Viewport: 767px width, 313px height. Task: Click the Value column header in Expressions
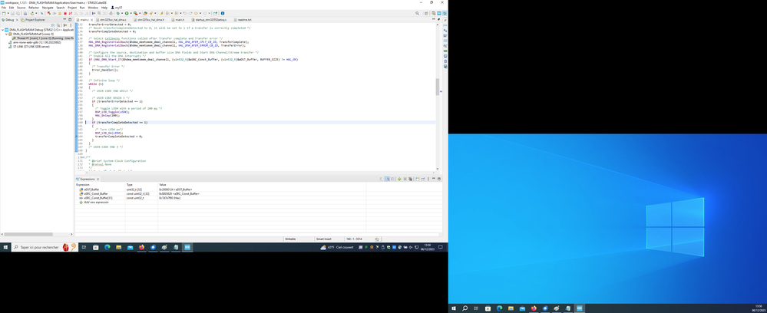click(x=163, y=185)
